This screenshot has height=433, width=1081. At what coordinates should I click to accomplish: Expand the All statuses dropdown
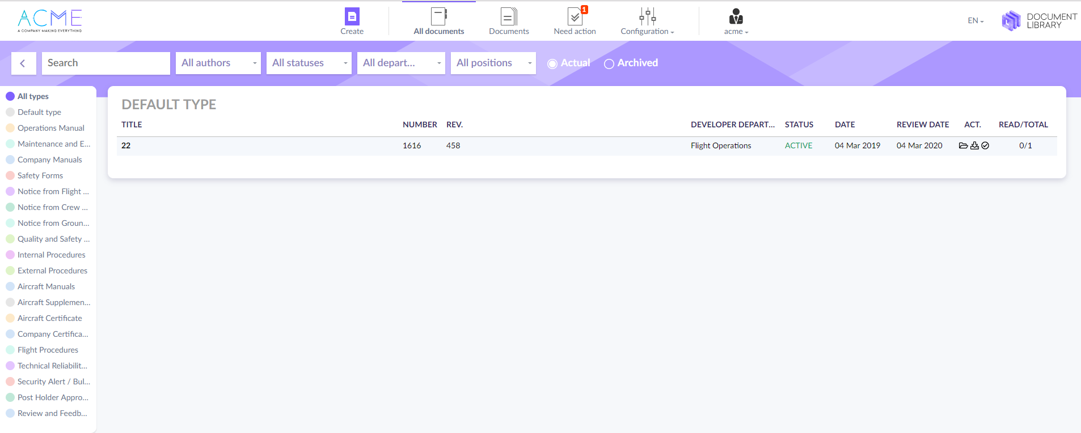(x=309, y=63)
